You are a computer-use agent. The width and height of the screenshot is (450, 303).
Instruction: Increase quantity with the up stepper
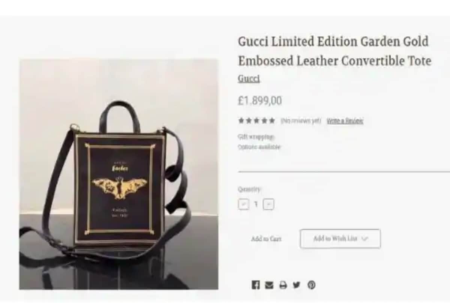coord(268,204)
